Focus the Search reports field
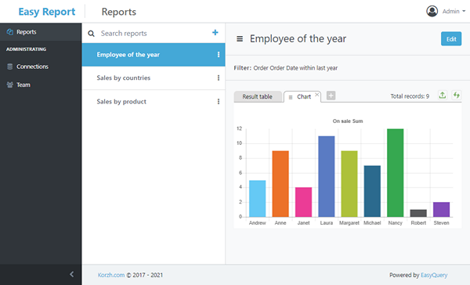470x285 pixels. point(153,33)
